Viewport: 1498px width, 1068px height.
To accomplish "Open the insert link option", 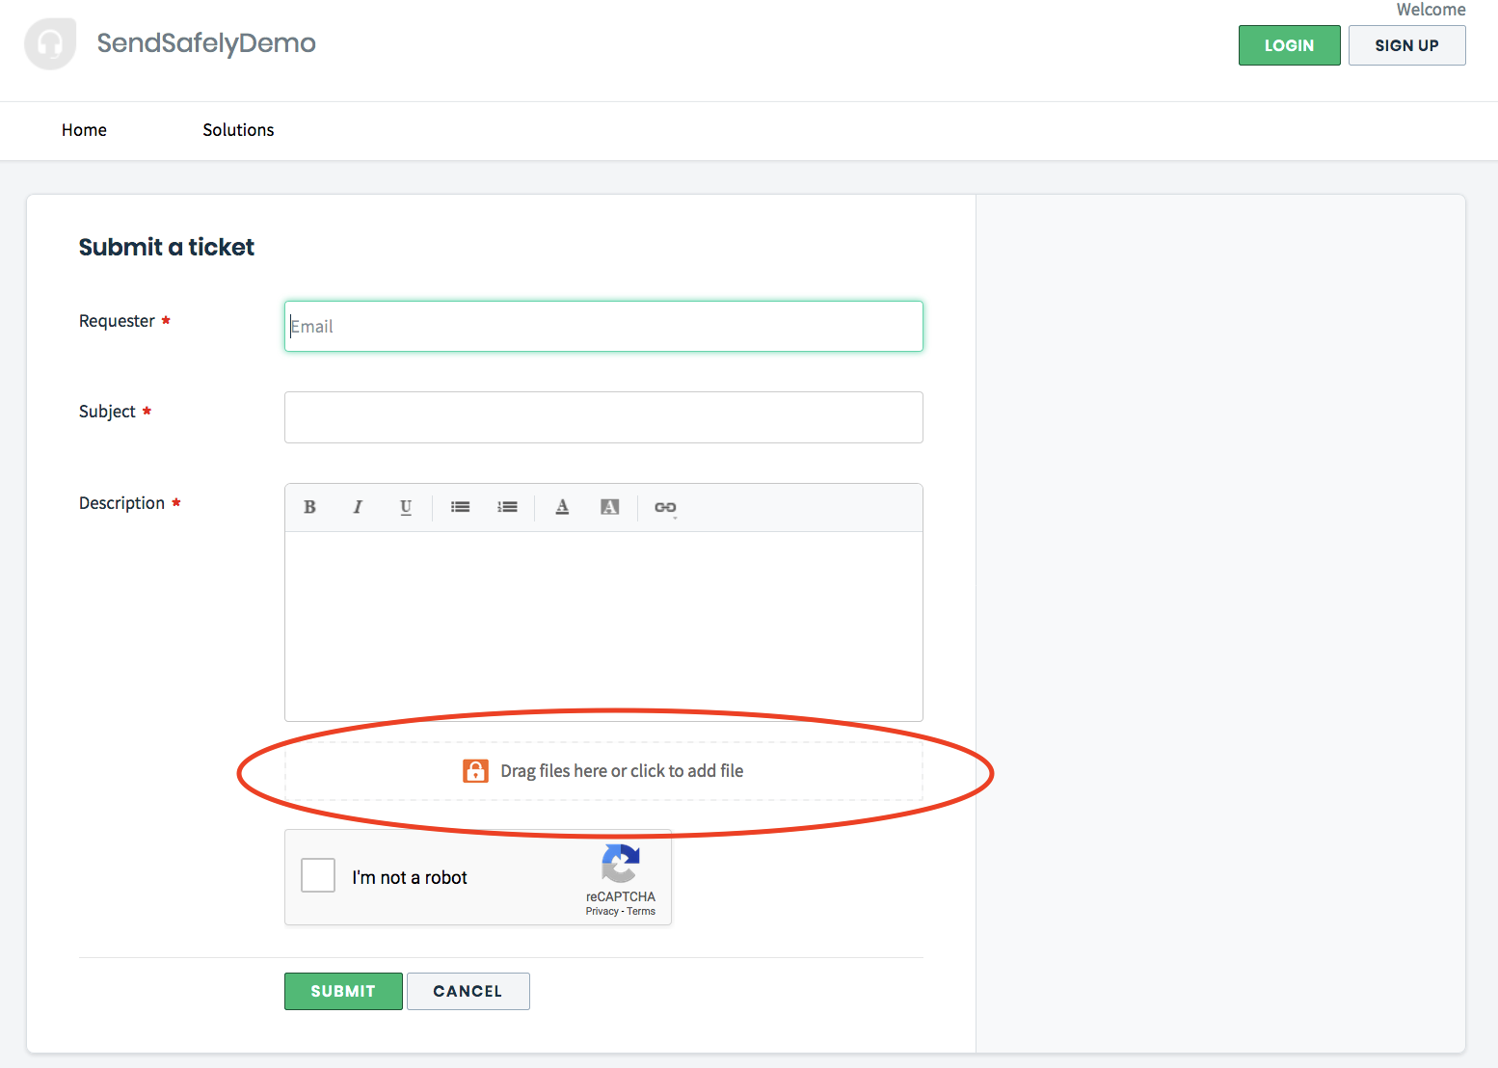I will click(x=665, y=508).
